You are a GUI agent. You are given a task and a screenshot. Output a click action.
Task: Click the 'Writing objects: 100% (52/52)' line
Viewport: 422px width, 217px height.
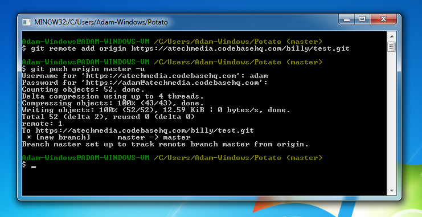pyautogui.click(x=156, y=110)
